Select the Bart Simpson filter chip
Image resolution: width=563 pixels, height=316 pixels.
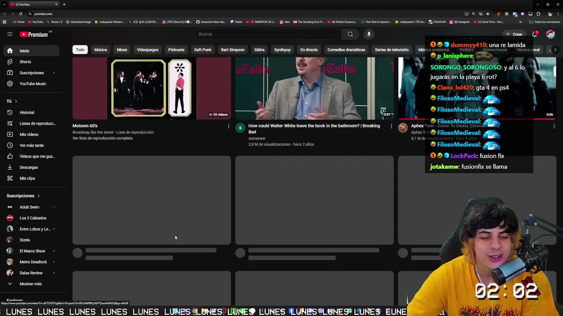[233, 50]
